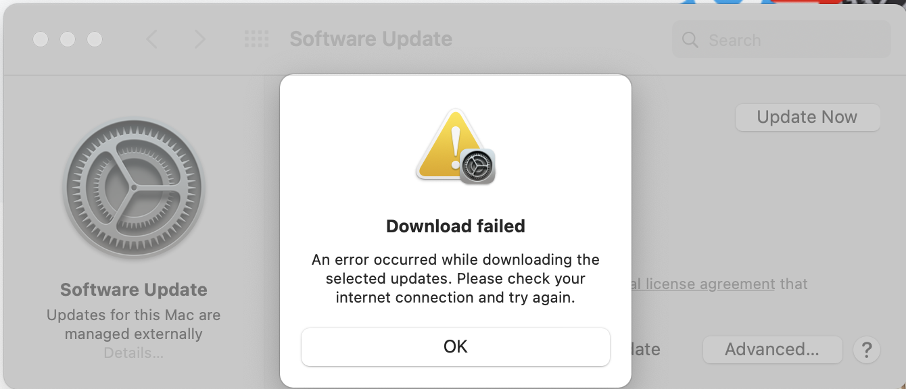The height and width of the screenshot is (389, 906).
Task: Open the license agreement link
Action: click(x=703, y=284)
